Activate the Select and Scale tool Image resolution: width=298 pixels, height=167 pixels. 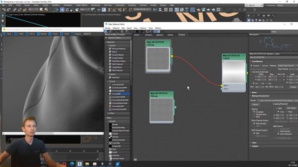pos(72,10)
